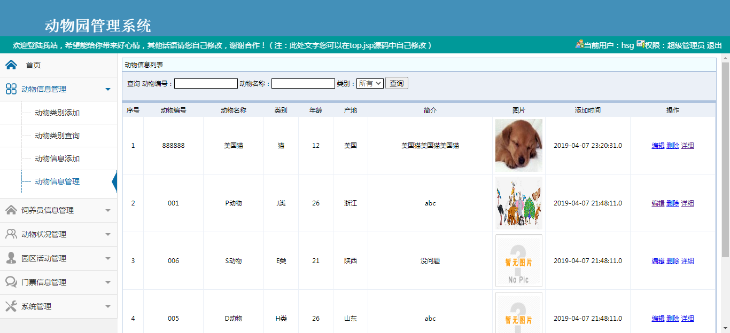Click 退出 to log out
This screenshot has width=730, height=333.
(715, 45)
